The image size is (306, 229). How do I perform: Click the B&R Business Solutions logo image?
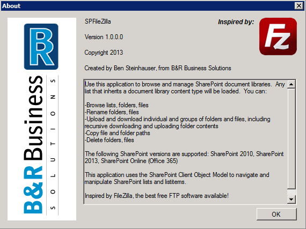pos(42,119)
